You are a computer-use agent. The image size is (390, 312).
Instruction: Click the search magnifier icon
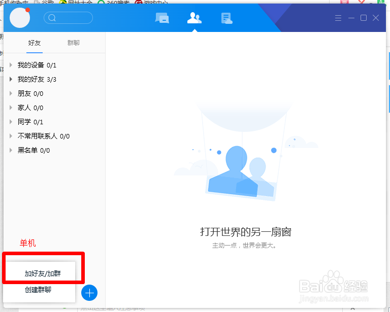[x=52, y=18]
